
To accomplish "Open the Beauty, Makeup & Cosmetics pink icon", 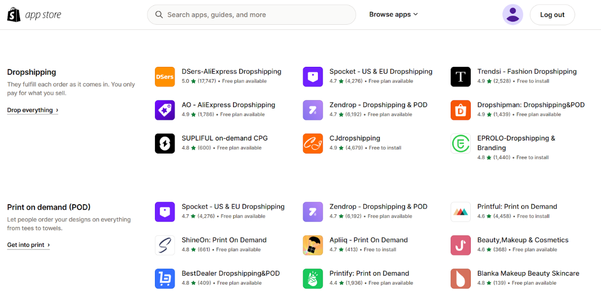I will [x=460, y=245].
